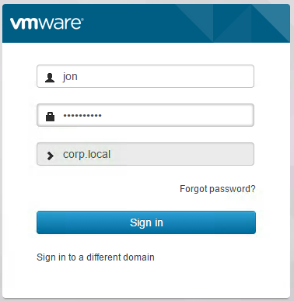294x301 pixels.
Task: Click the VMware logo in the header
Action: (x=47, y=23)
